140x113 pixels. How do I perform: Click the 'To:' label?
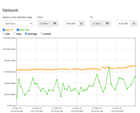click(x=92, y=17)
